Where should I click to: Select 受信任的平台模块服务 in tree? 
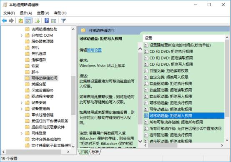[50, 121]
